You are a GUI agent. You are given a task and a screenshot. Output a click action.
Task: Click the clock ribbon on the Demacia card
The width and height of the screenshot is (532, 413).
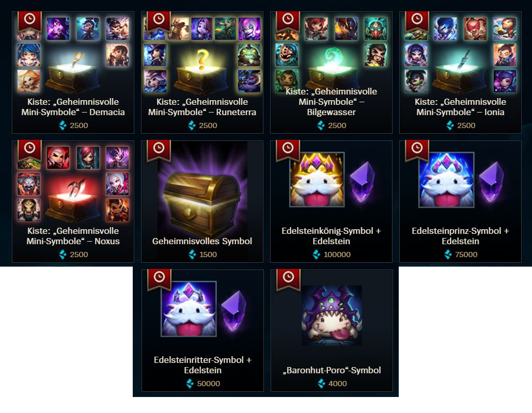click(x=30, y=20)
